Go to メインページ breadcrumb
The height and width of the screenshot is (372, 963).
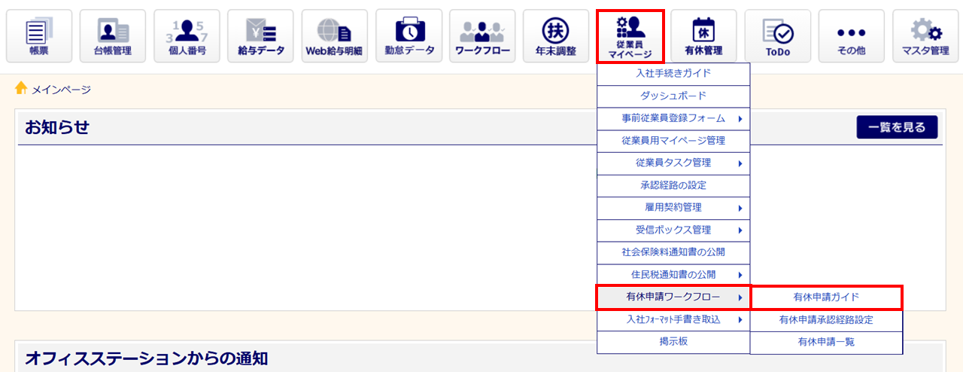coord(61,90)
